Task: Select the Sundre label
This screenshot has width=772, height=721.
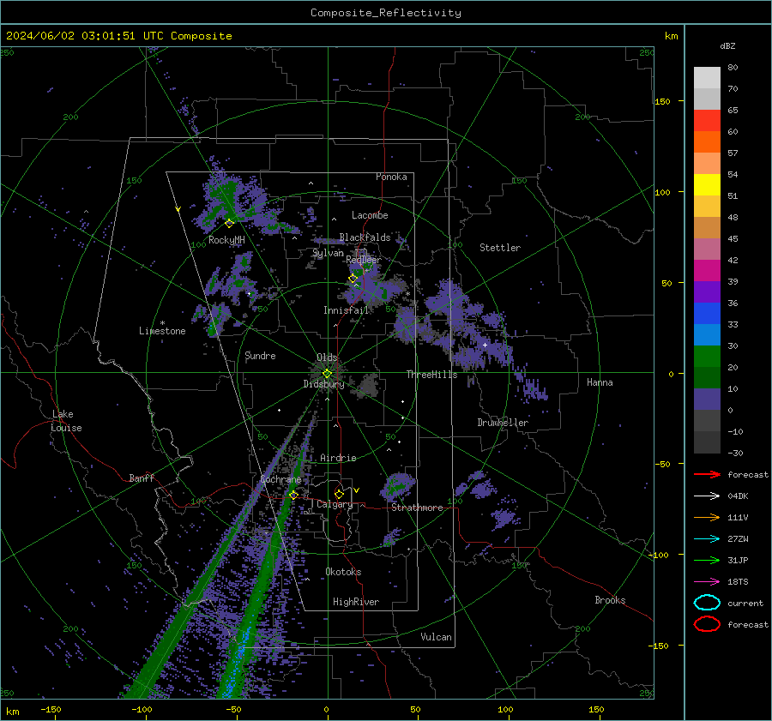Action: pos(260,355)
